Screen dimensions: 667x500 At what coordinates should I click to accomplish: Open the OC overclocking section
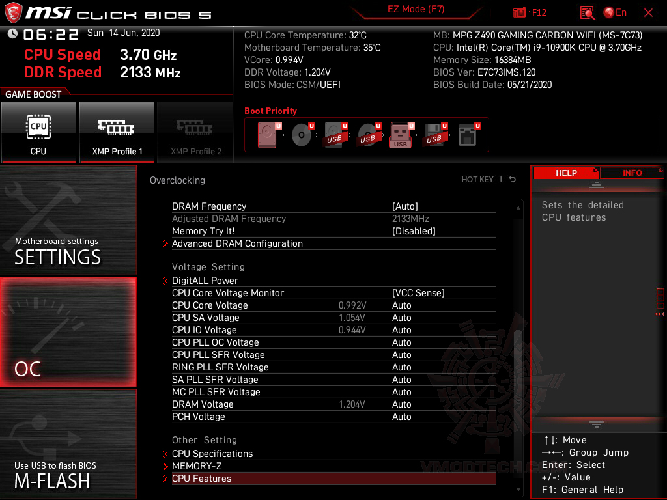[68, 333]
